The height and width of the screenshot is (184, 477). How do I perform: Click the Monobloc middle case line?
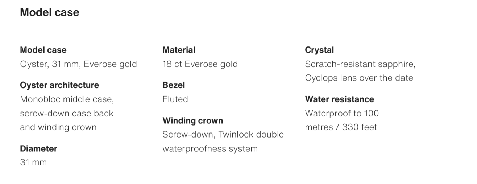click(67, 99)
